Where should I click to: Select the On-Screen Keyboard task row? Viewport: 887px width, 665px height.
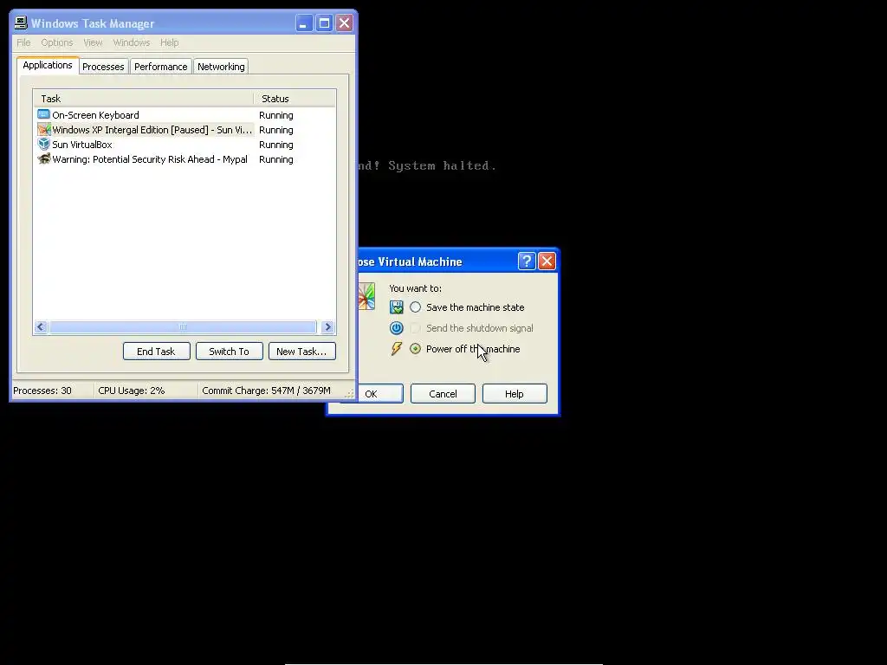click(x=185, y=115)
